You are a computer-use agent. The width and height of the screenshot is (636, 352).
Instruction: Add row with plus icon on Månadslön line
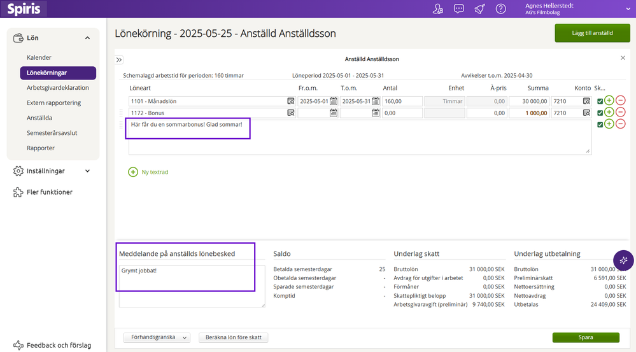[609, 101]
